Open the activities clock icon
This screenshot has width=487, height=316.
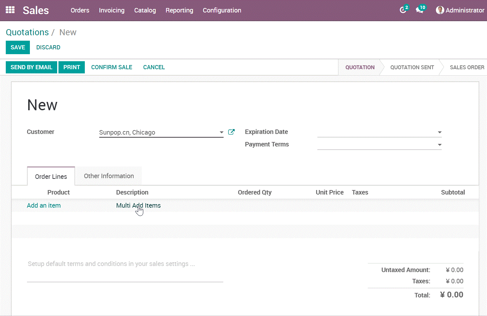(x=403, y=10)
